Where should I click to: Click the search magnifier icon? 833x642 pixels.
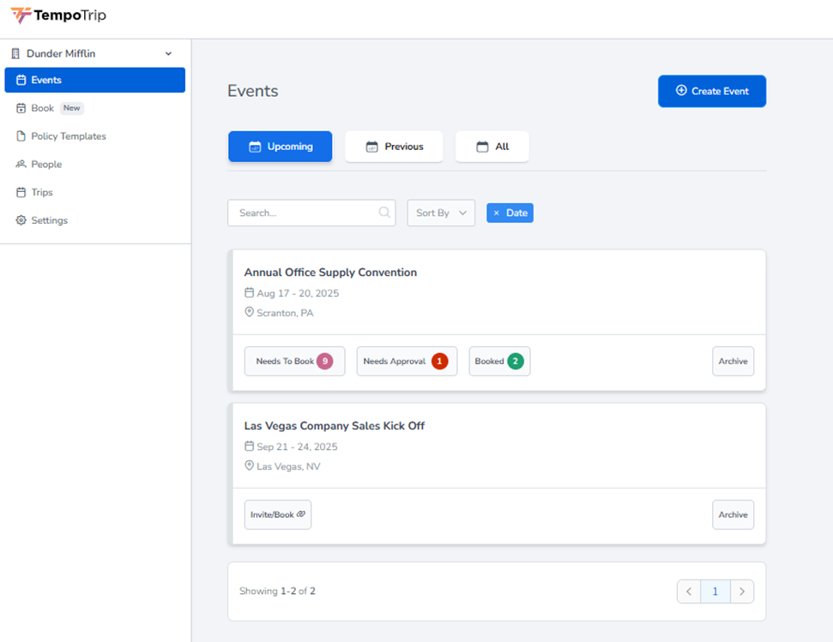click(x=384, y=213)
